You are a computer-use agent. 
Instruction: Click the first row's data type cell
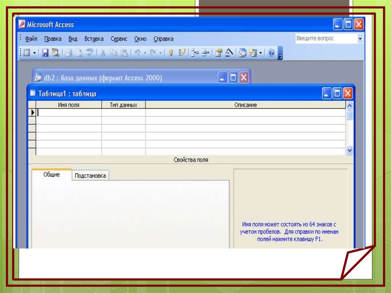tap(123, 113)
